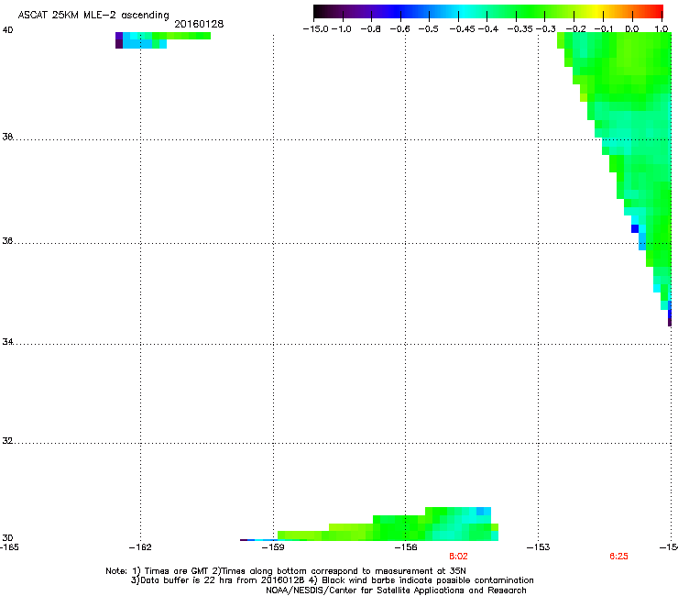Click the dark blue pixel near 36N
Image resolution: width=678 pixels, height=596 pixels.
[635, 228]
